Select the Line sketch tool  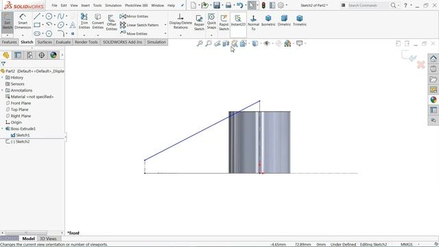coord(36,16)
